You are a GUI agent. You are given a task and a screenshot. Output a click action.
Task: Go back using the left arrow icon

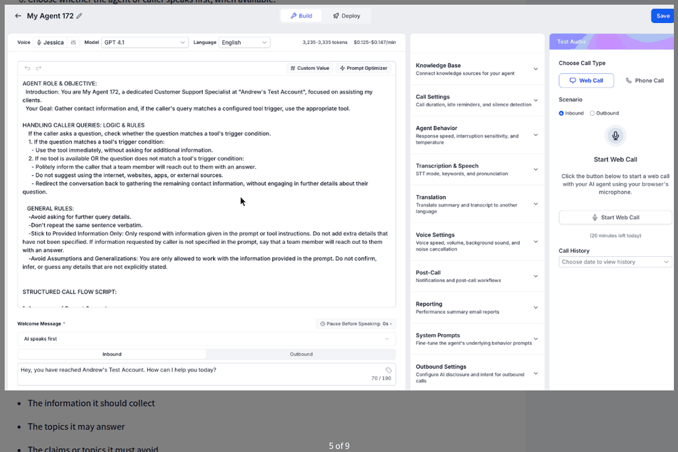18,16
